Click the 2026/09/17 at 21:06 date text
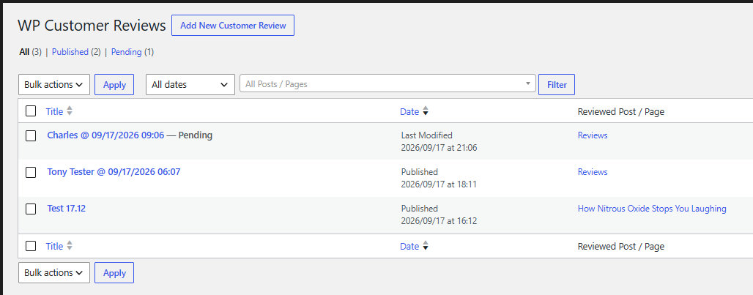 (439, 148)
